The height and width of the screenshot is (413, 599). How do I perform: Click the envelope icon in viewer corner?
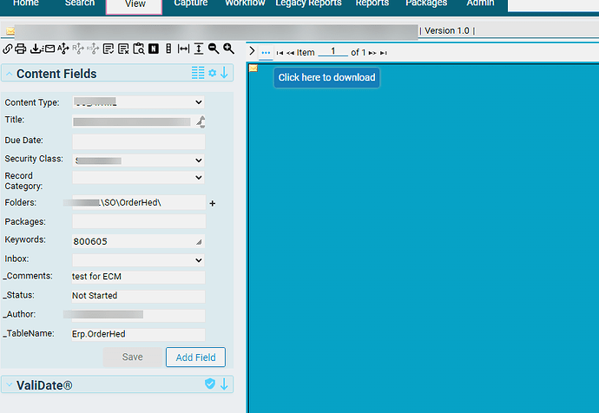point(253,69)
